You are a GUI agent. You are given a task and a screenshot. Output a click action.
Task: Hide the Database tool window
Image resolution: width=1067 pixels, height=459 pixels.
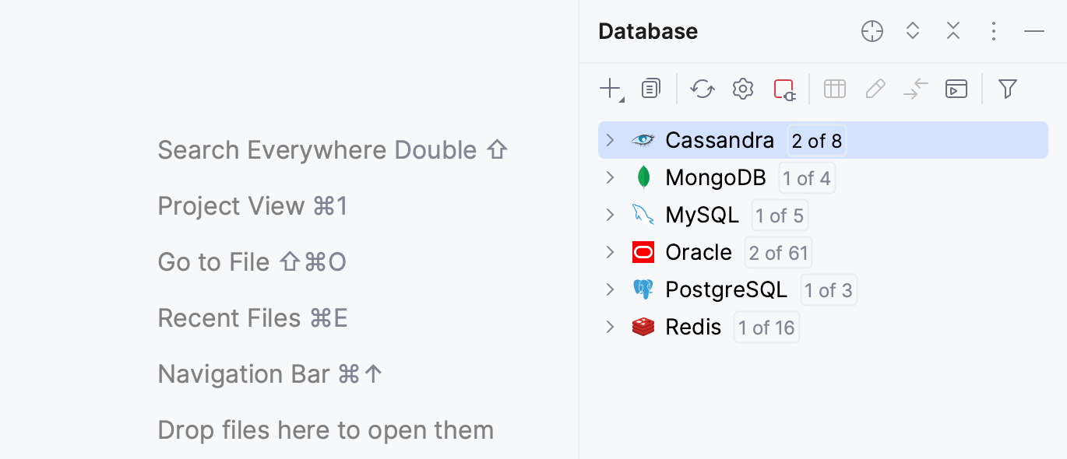pos(1034,31)
